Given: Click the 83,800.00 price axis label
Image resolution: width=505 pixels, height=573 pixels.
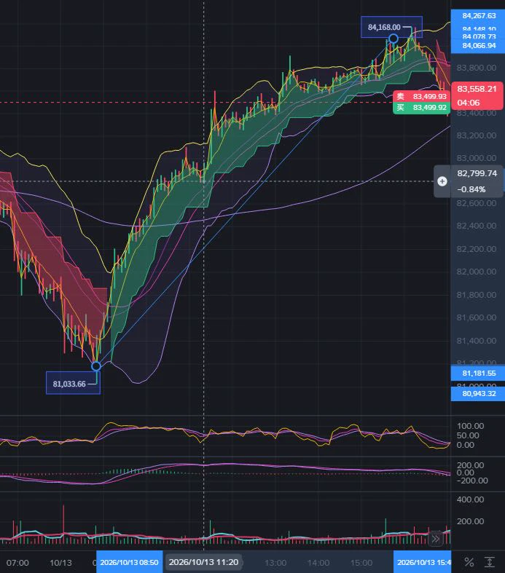Looking at the screenshot, I should pyautogui.click(x=476, y=68).
